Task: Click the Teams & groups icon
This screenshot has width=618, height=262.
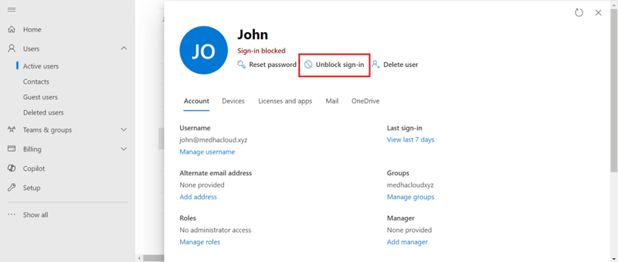Action: tap(12, 129)
